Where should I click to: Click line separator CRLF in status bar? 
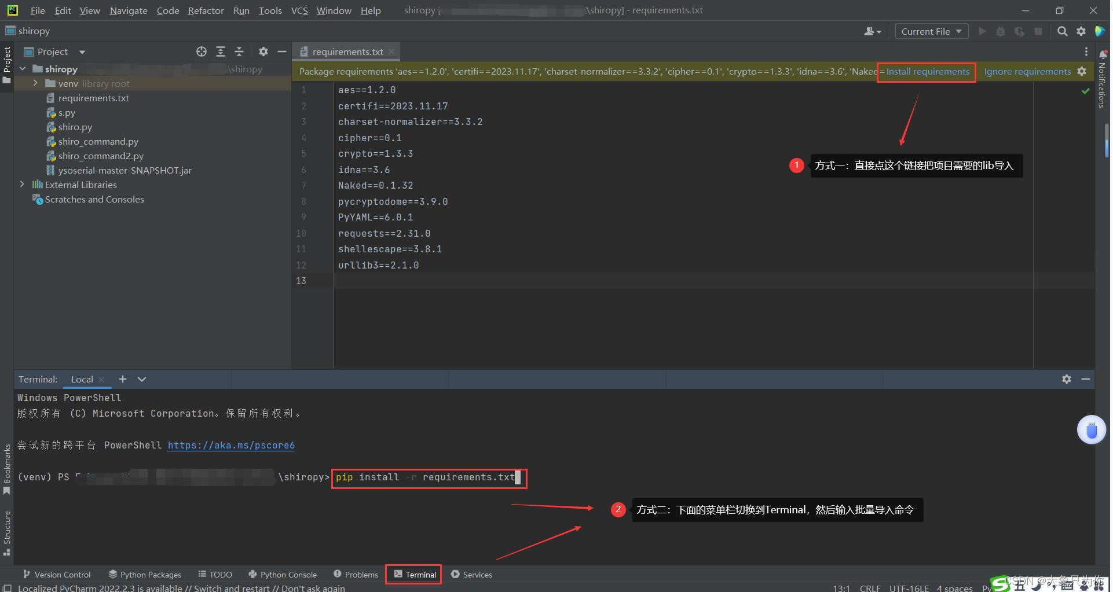tap(870, 588)
